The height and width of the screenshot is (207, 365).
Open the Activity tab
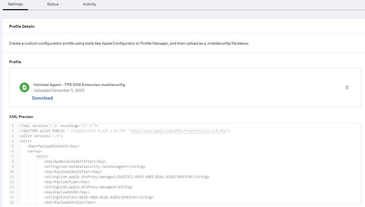click(89, 4)
